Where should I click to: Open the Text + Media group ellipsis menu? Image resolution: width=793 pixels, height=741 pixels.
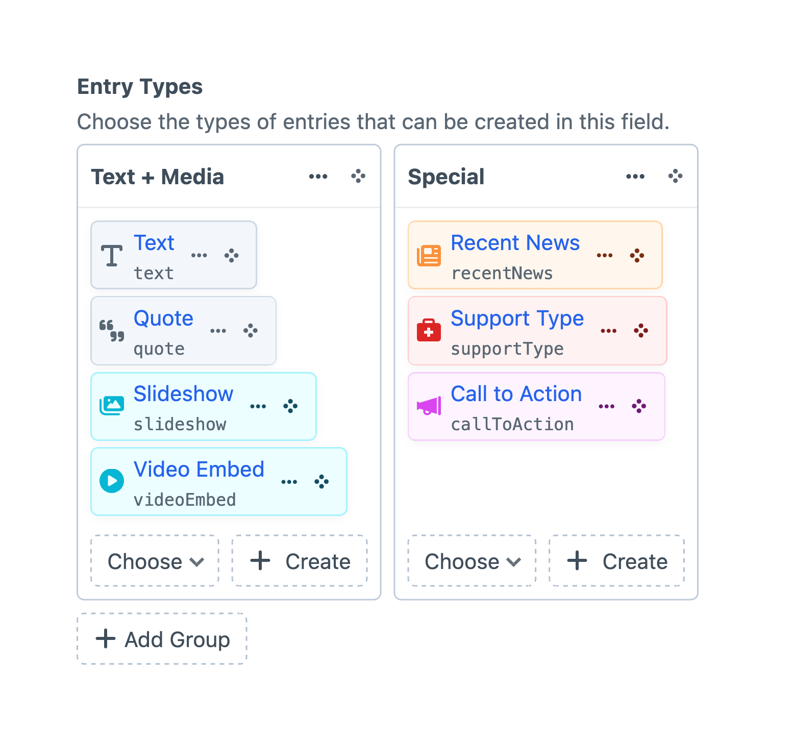tap(318, 176)
